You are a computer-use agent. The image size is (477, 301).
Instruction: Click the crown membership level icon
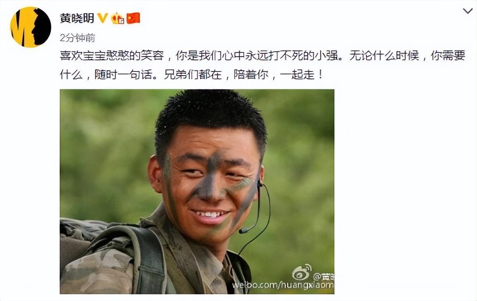coord(118,18)
